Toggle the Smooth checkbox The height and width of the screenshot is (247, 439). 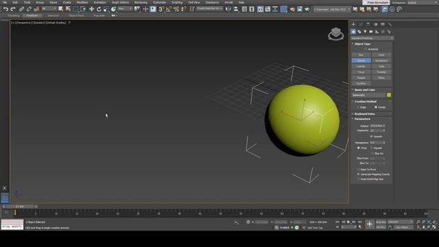coord(372,137)
